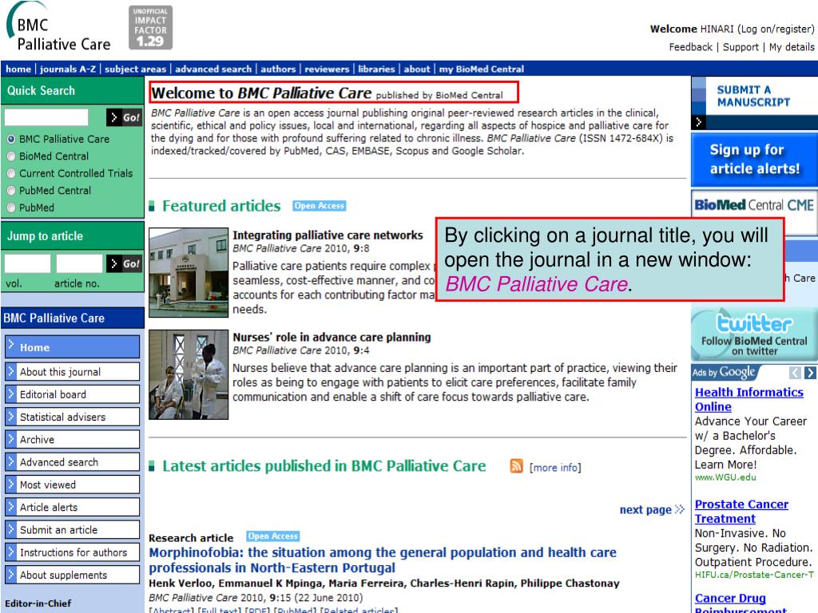Open advanced search in the top navigation bar

[212, 69]
